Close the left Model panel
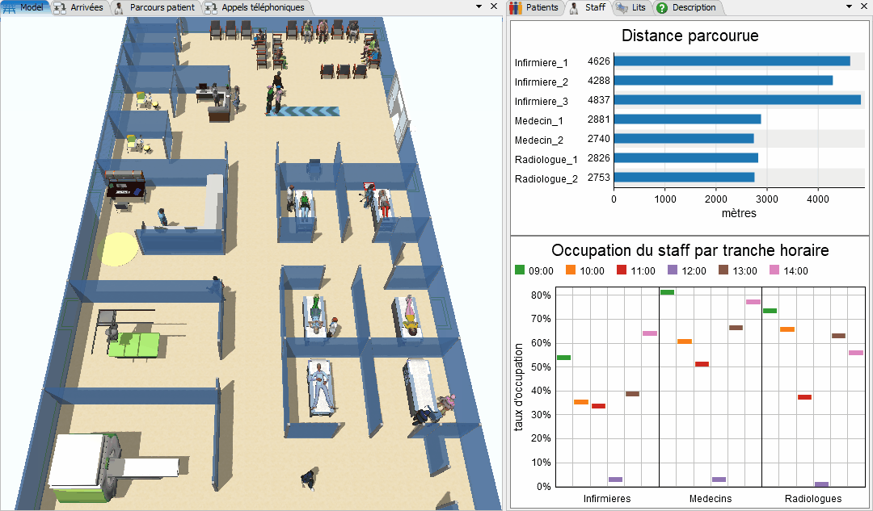Viewport: 873px width, 511px height. click(494, 6)
